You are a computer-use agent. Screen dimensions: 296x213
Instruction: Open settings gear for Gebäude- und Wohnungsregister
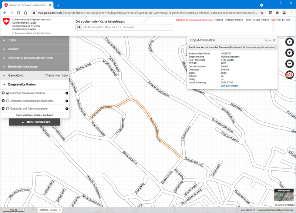[67, 109]
